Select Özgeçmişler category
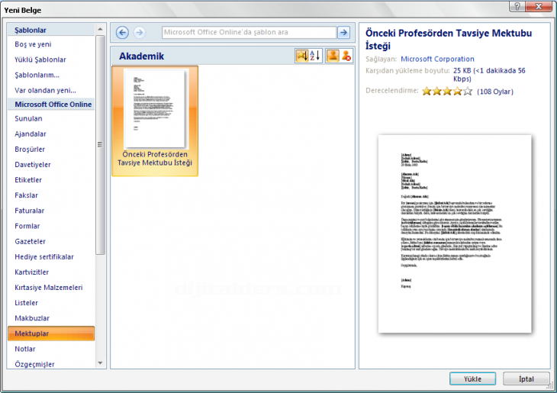The height and width of the screenshot is (393, 557). pos(34,364)
